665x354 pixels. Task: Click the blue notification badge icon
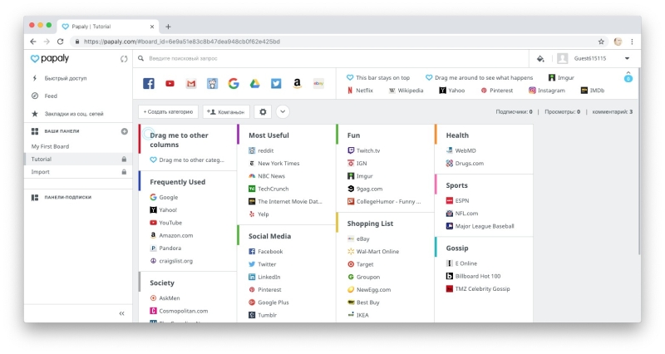[x=628, y=78]
